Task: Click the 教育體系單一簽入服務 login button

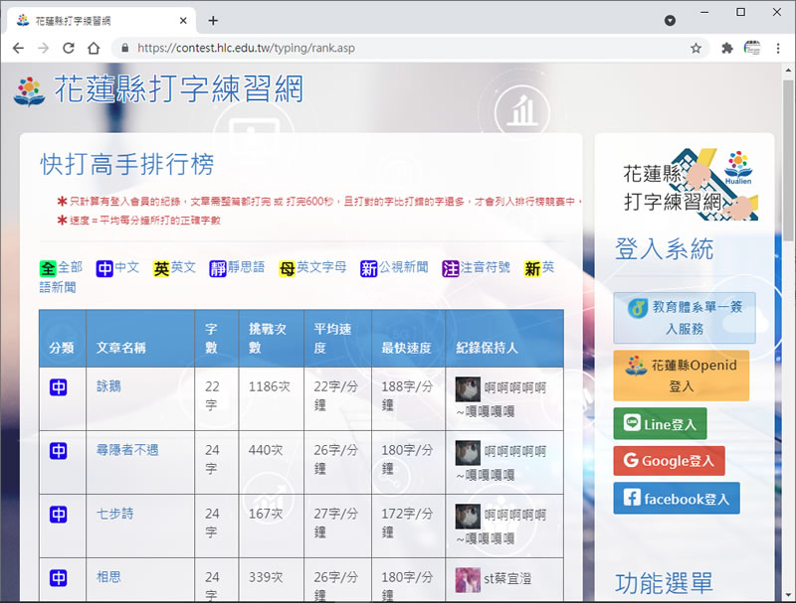Action: point(685,318)
